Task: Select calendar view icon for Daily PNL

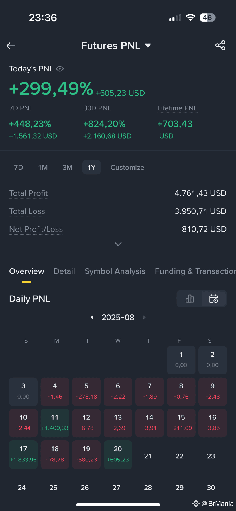Action: [x=214, y=299]
